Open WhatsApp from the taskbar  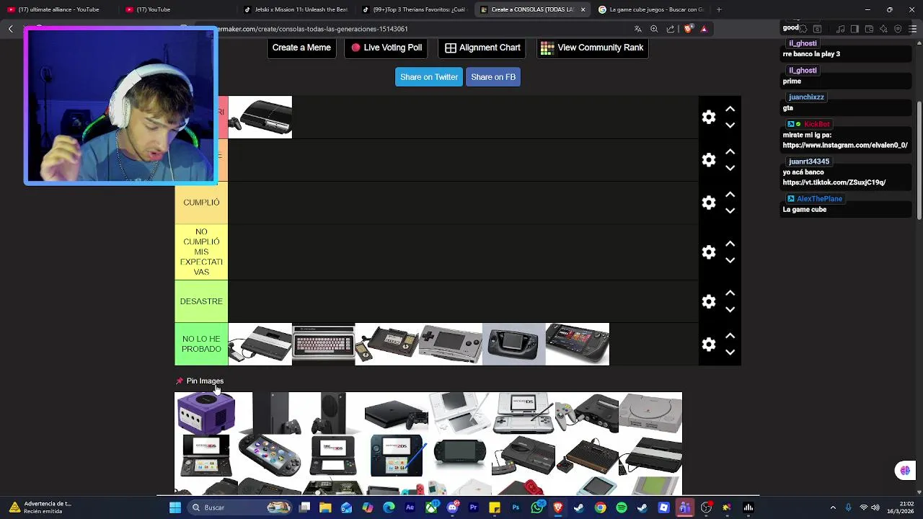pos(536,507)
